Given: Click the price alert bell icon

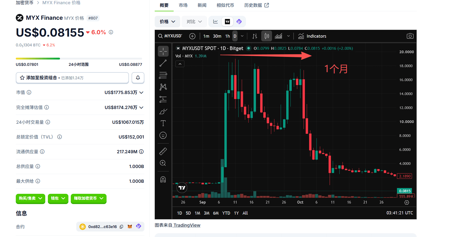Looking at the screenshot, I should tap(138, 78).
